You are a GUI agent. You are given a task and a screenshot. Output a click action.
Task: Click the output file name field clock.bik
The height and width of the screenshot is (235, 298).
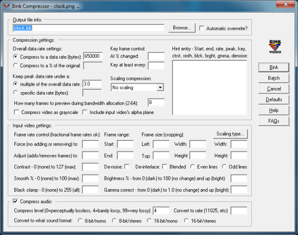pos(88,28)
